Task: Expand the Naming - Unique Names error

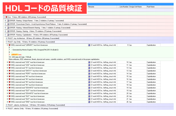Action: pos(5,21)
